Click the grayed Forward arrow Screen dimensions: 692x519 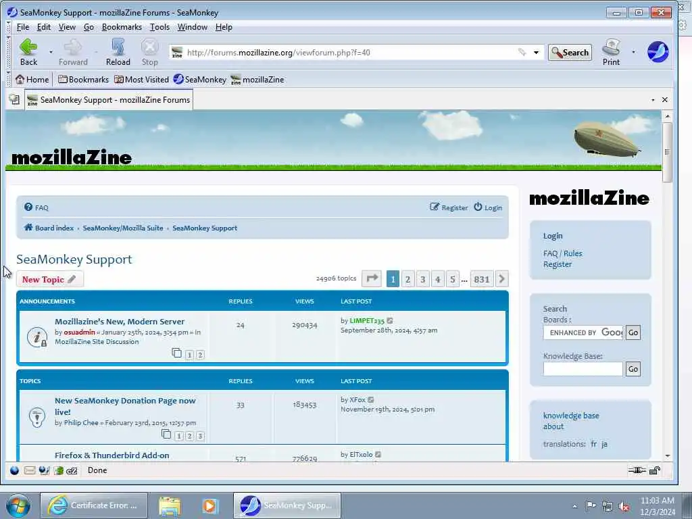[x=73, y=52]
